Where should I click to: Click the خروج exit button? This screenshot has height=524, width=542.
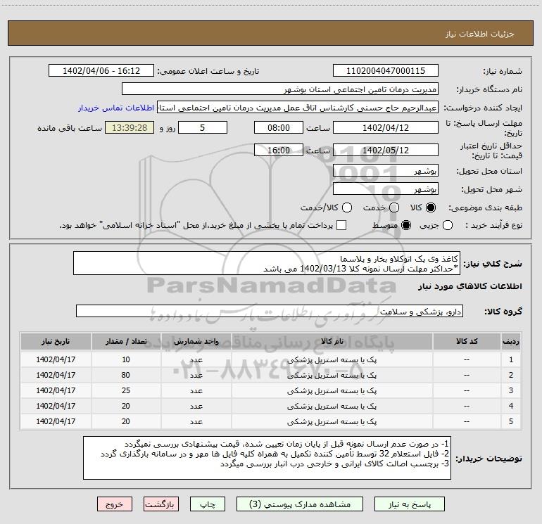[x=115, y=504]
